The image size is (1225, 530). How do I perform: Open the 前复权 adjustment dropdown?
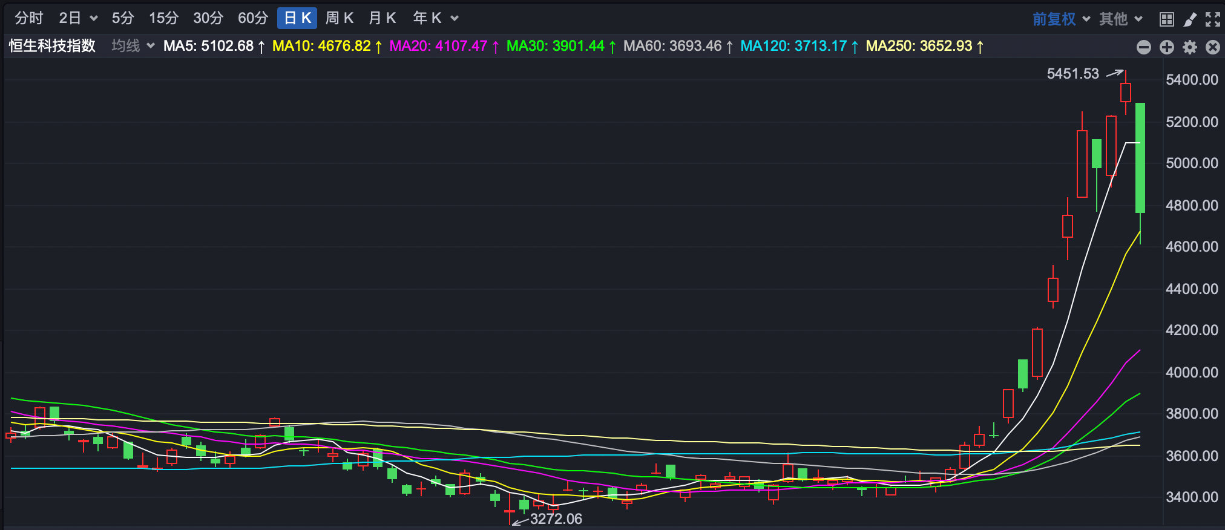(1061, 19)
